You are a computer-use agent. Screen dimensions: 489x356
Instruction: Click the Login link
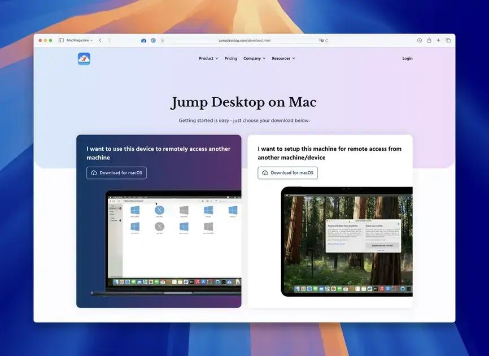[x=407, y=58]
